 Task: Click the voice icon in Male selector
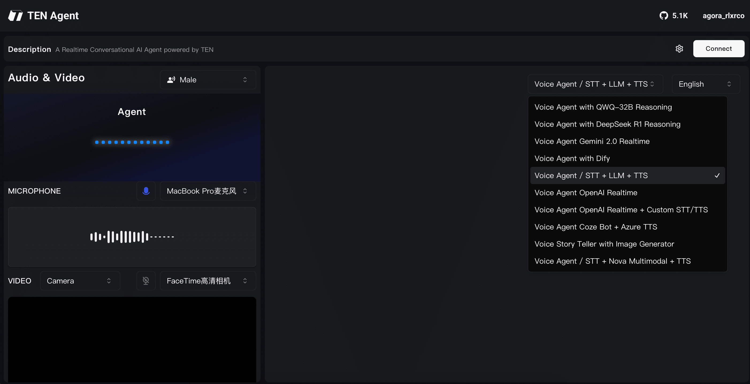pos(171,80)
